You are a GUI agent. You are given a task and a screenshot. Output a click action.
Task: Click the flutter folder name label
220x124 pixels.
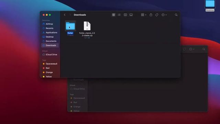70,33
